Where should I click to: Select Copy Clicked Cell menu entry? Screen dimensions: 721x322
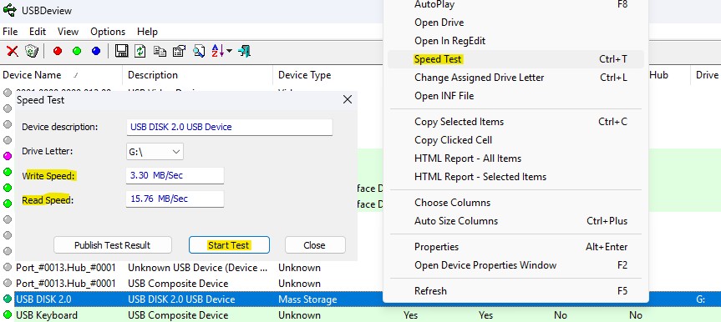tap(515, 140)
